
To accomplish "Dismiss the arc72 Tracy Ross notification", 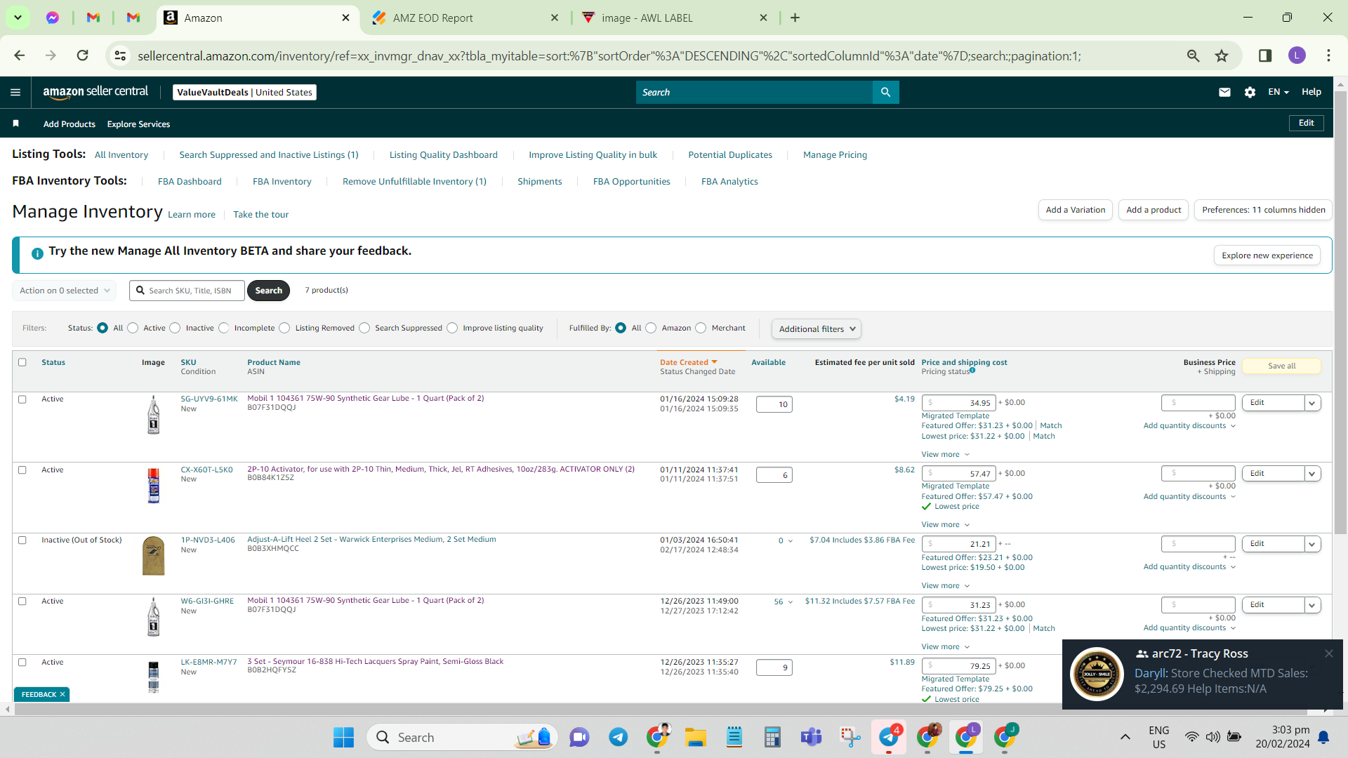I will coord(1328,653).
